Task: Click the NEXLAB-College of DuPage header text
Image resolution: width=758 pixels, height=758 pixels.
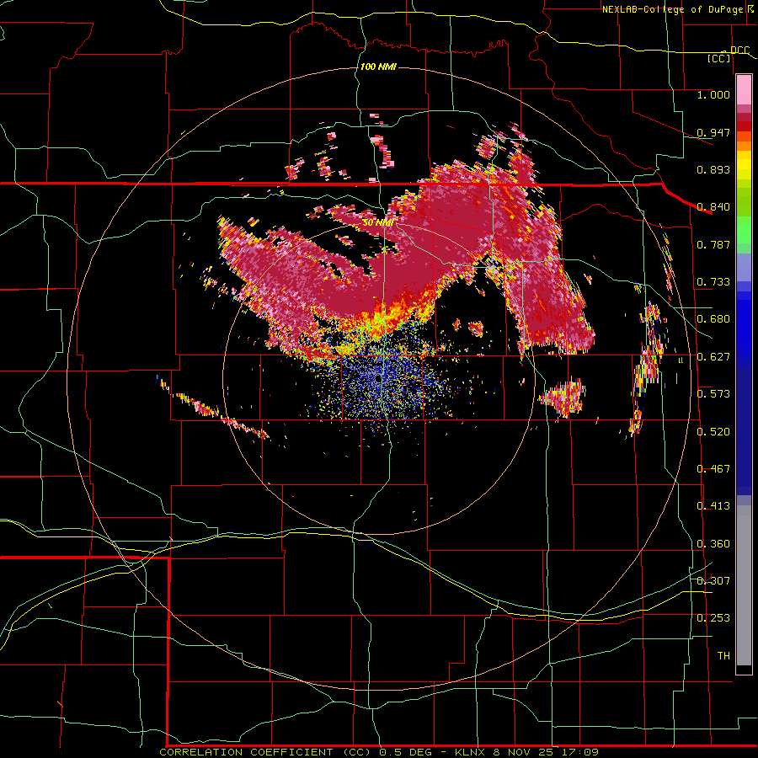Action: tap(673, 9)
